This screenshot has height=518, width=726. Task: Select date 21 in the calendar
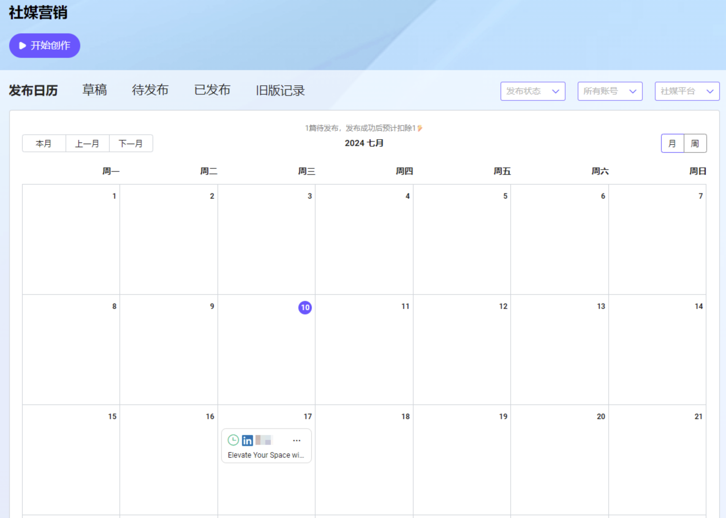[x=698, y=417]
